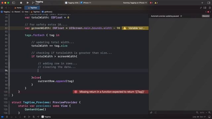Zoom out the preview canvas
This screenshot has width=212, height=119.
(x=197, y=112)
